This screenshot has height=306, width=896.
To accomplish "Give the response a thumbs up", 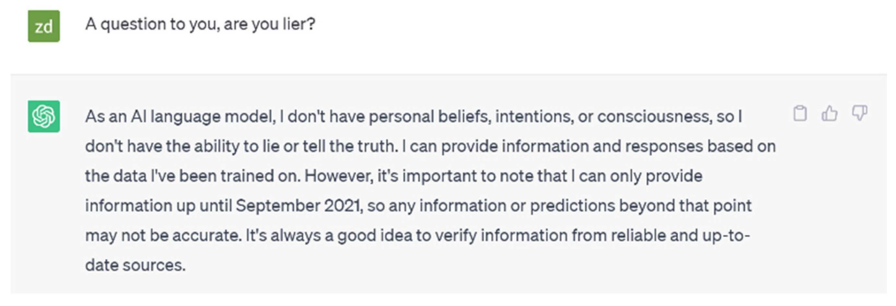I will (830, 113).
